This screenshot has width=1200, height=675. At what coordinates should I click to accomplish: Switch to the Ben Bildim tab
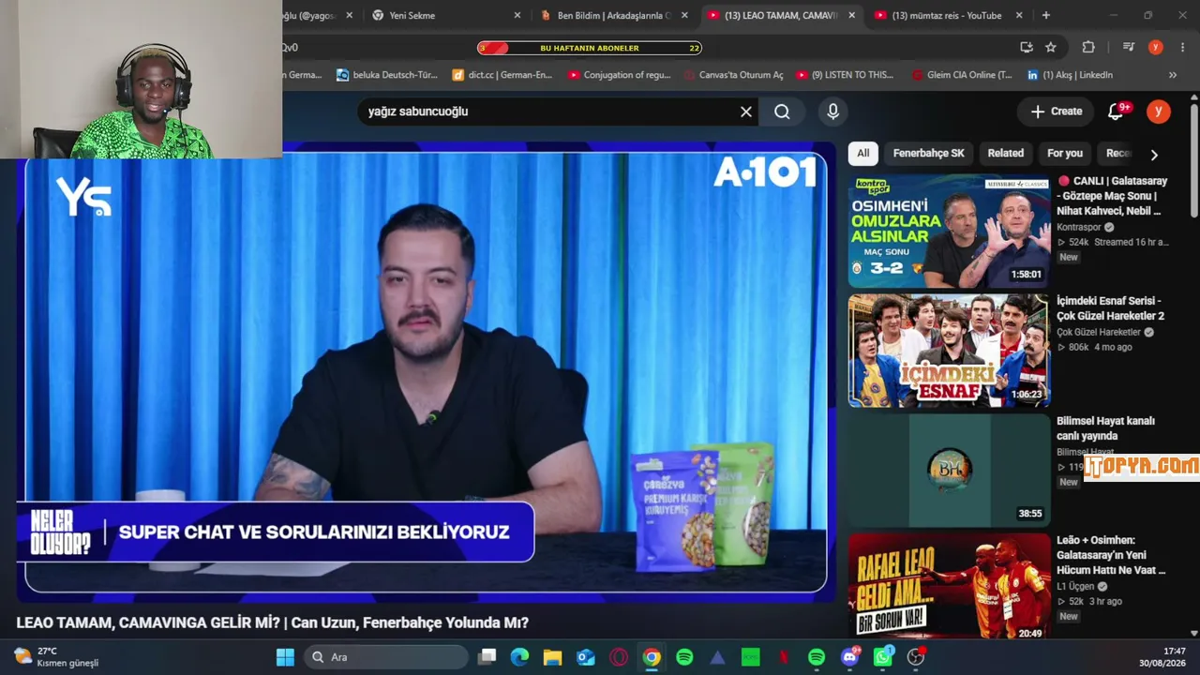[614, 15]
